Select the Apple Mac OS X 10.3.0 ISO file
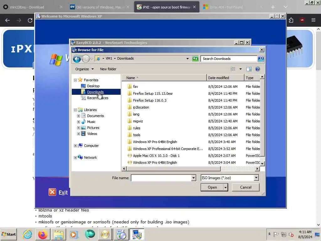The width and height of the screenshot is (321, 241). point(156,156)
